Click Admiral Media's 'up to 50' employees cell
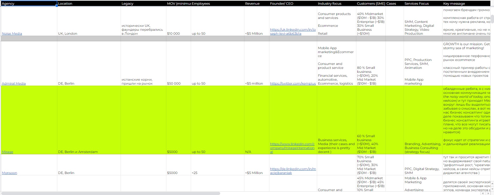The image size is (494, 195). coord(218,64)
